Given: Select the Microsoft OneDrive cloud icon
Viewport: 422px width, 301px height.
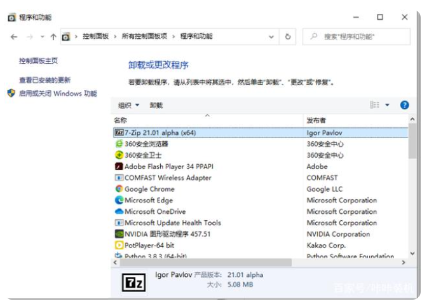Looking at the screenshot, I should [119, 212].
